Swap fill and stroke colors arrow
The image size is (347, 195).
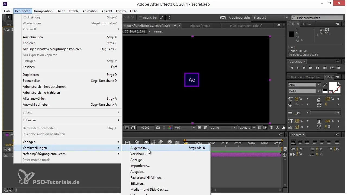(339, 84)
